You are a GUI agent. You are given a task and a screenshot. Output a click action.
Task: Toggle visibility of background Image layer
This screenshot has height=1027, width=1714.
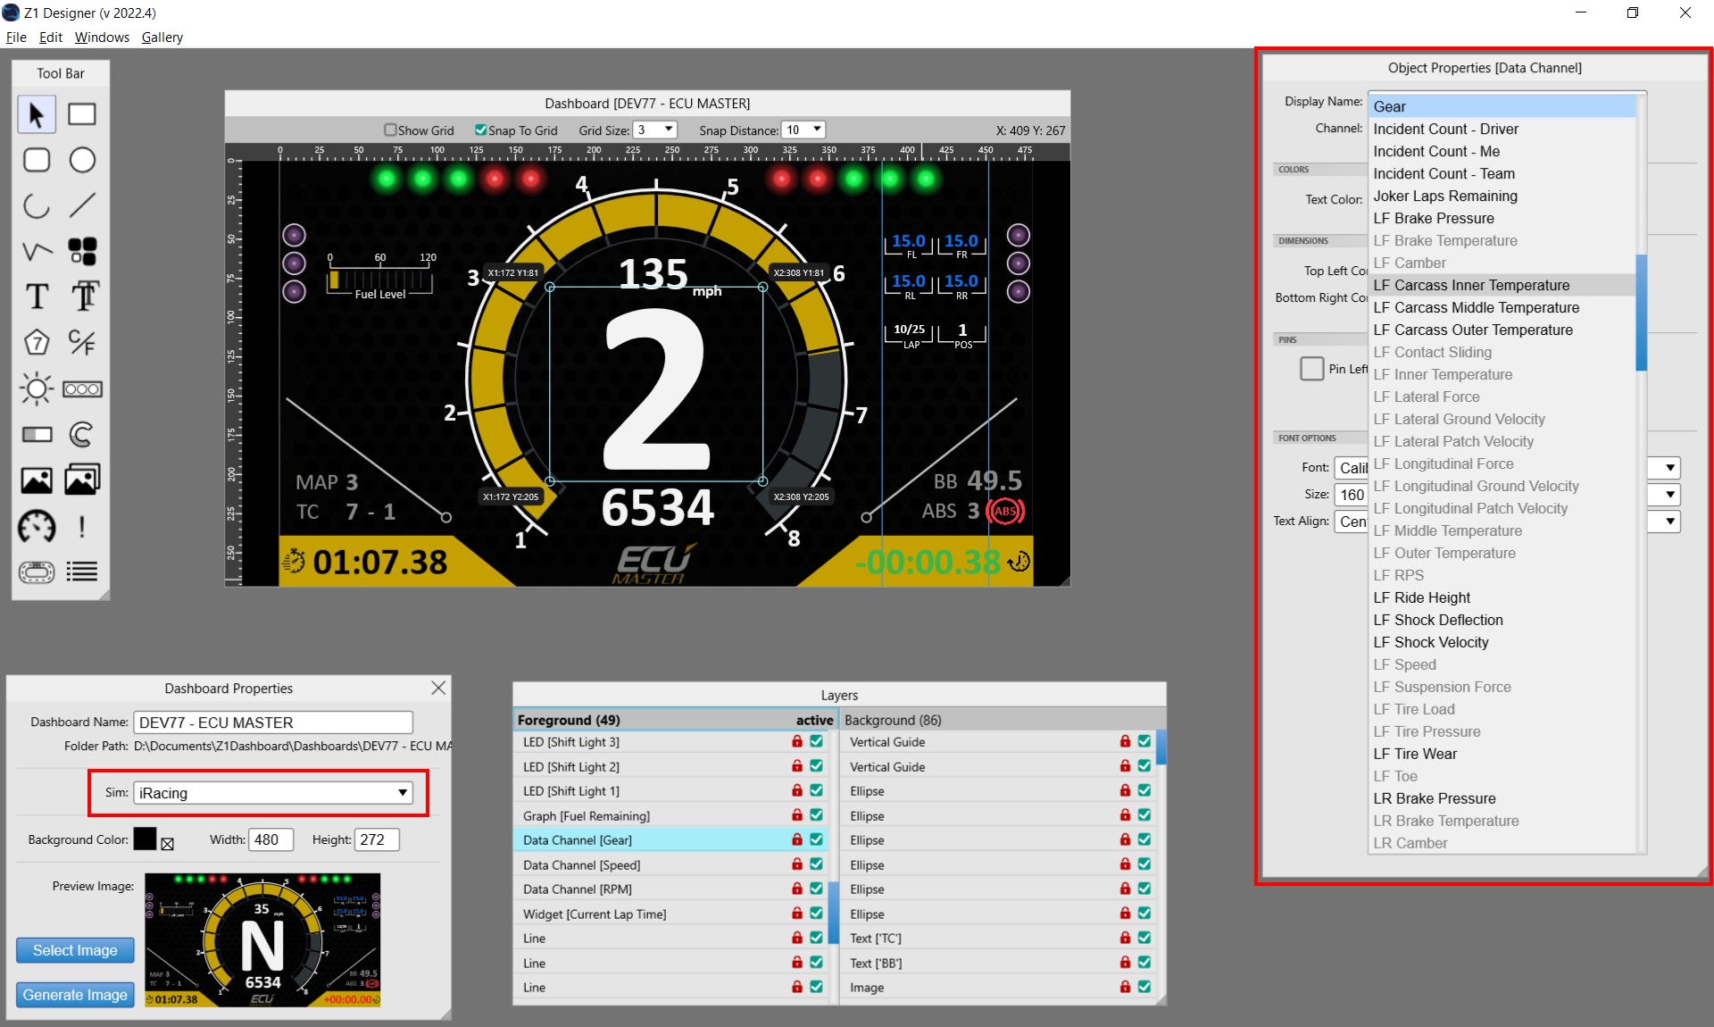[1144, 987]
